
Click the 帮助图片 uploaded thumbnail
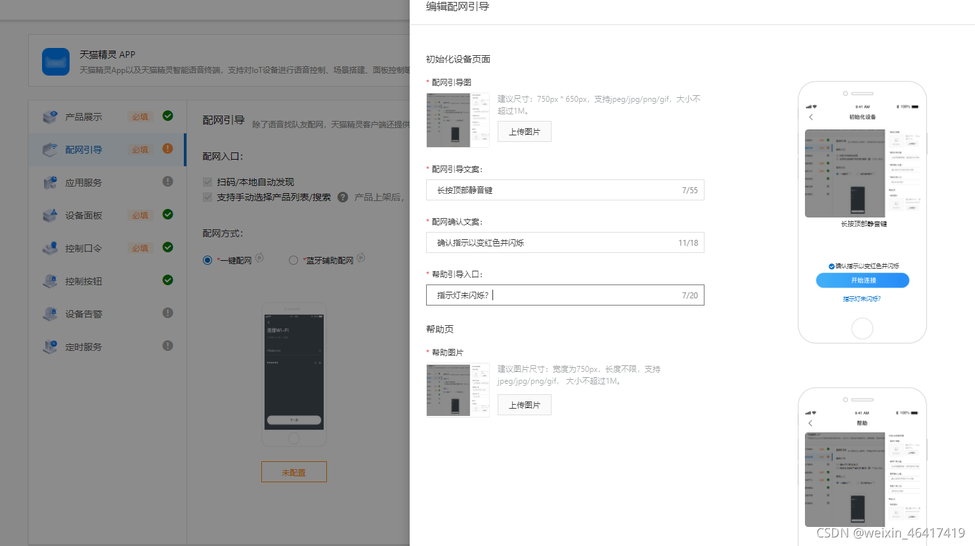[458, 390]
